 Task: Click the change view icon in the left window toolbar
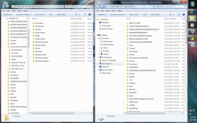click(76, 14)
